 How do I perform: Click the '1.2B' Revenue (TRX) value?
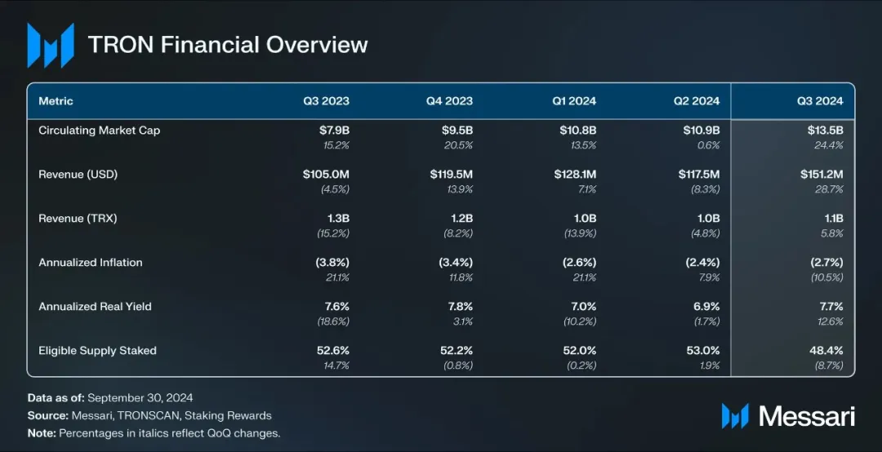click(x=461, y=218)
